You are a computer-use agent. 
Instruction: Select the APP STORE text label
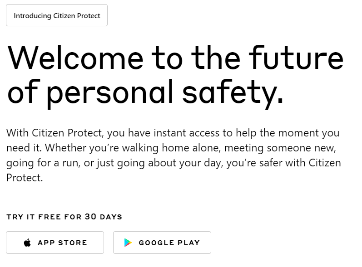pyautogui.click(x=62, y=243)
